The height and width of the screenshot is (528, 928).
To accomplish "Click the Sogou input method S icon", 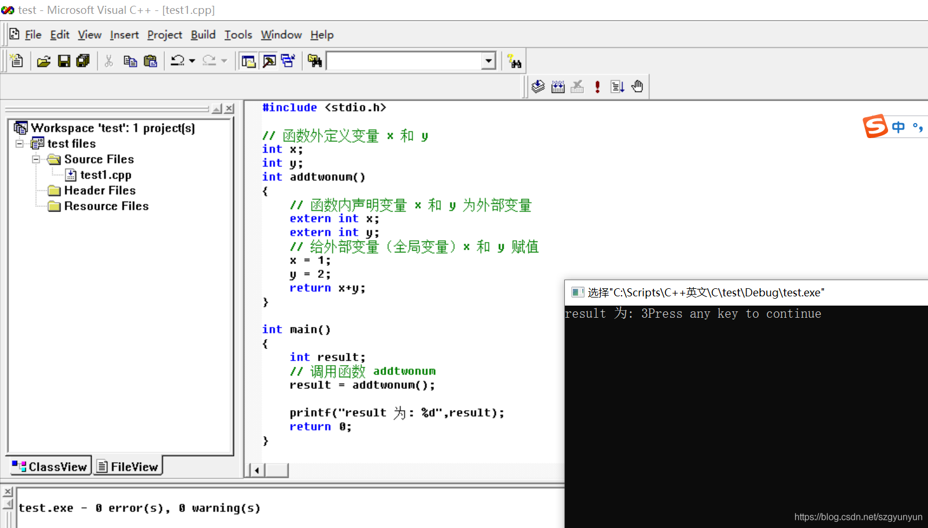I will coord(875,126).
